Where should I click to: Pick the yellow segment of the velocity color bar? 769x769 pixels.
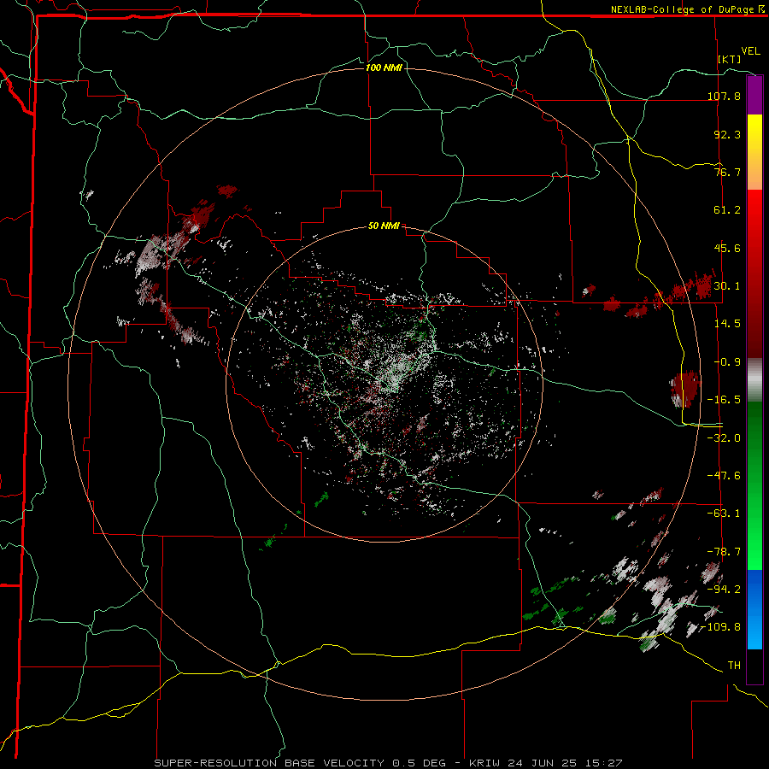tap(754, 134)
